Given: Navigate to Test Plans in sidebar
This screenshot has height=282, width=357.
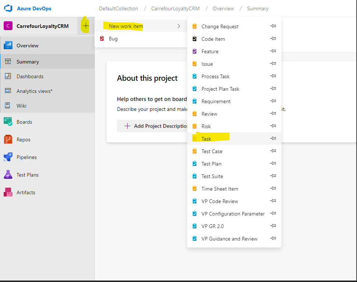Looking at the screenshot, I should click(47, 175).
